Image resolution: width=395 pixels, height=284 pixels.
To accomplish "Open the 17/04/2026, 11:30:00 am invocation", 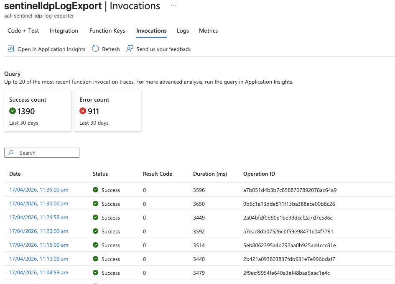I will pos(38,204).
